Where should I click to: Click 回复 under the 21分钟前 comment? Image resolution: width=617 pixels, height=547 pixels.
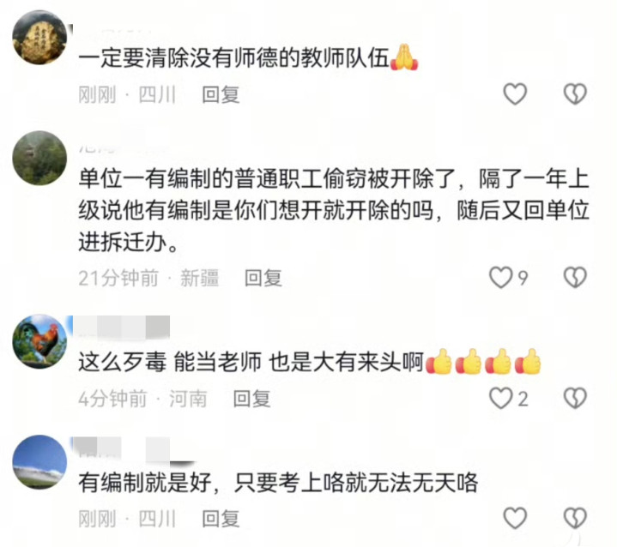click(263, 278)
